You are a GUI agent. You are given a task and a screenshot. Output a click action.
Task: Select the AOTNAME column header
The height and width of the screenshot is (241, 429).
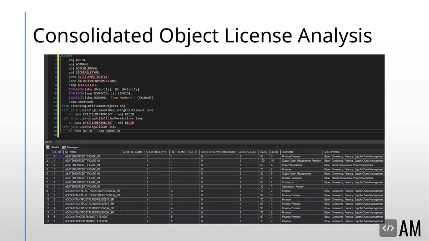(93, 152)
